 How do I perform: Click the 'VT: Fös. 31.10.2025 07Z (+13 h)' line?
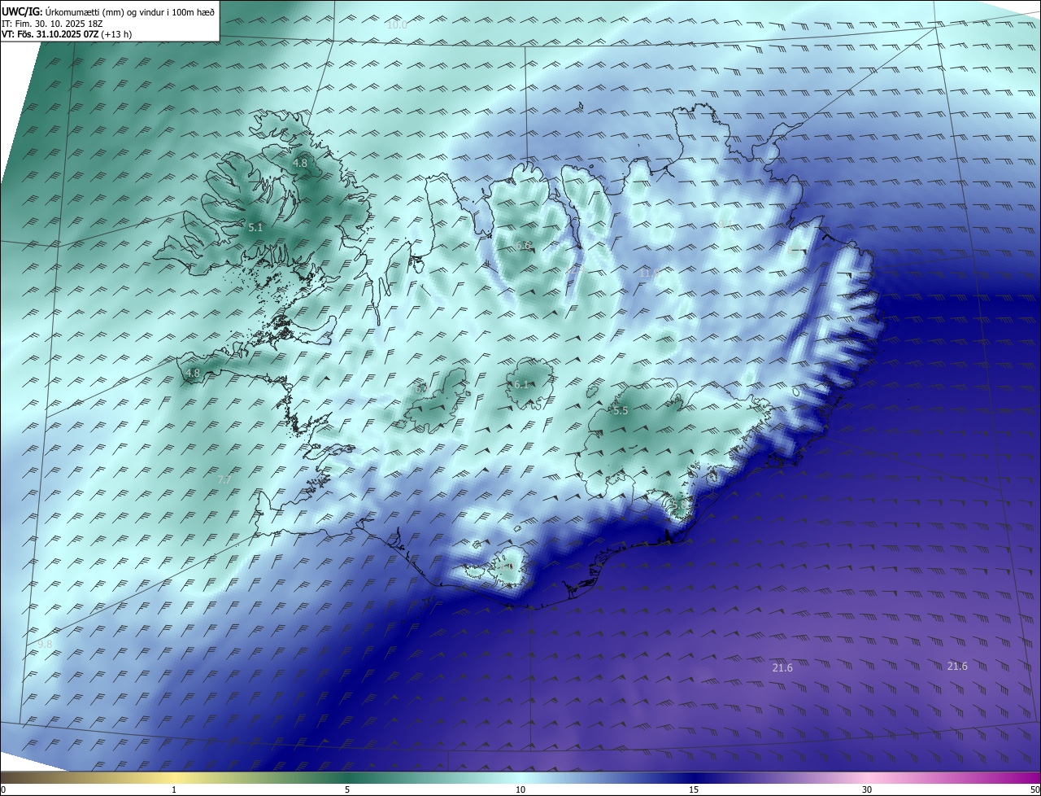[x=67, y=34]
